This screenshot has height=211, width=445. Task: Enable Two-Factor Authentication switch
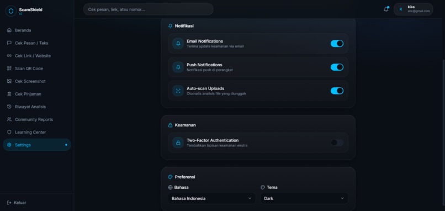point(337,143)
